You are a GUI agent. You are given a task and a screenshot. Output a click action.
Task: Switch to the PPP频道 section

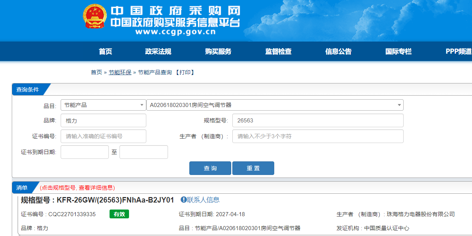pyautogui.click(x=458, y=51)
